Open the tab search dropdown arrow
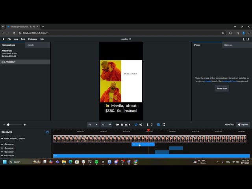 coord(3,27)
